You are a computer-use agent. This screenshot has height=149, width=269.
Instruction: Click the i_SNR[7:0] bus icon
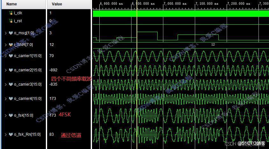pyautogui.click(x=11, y=45)
